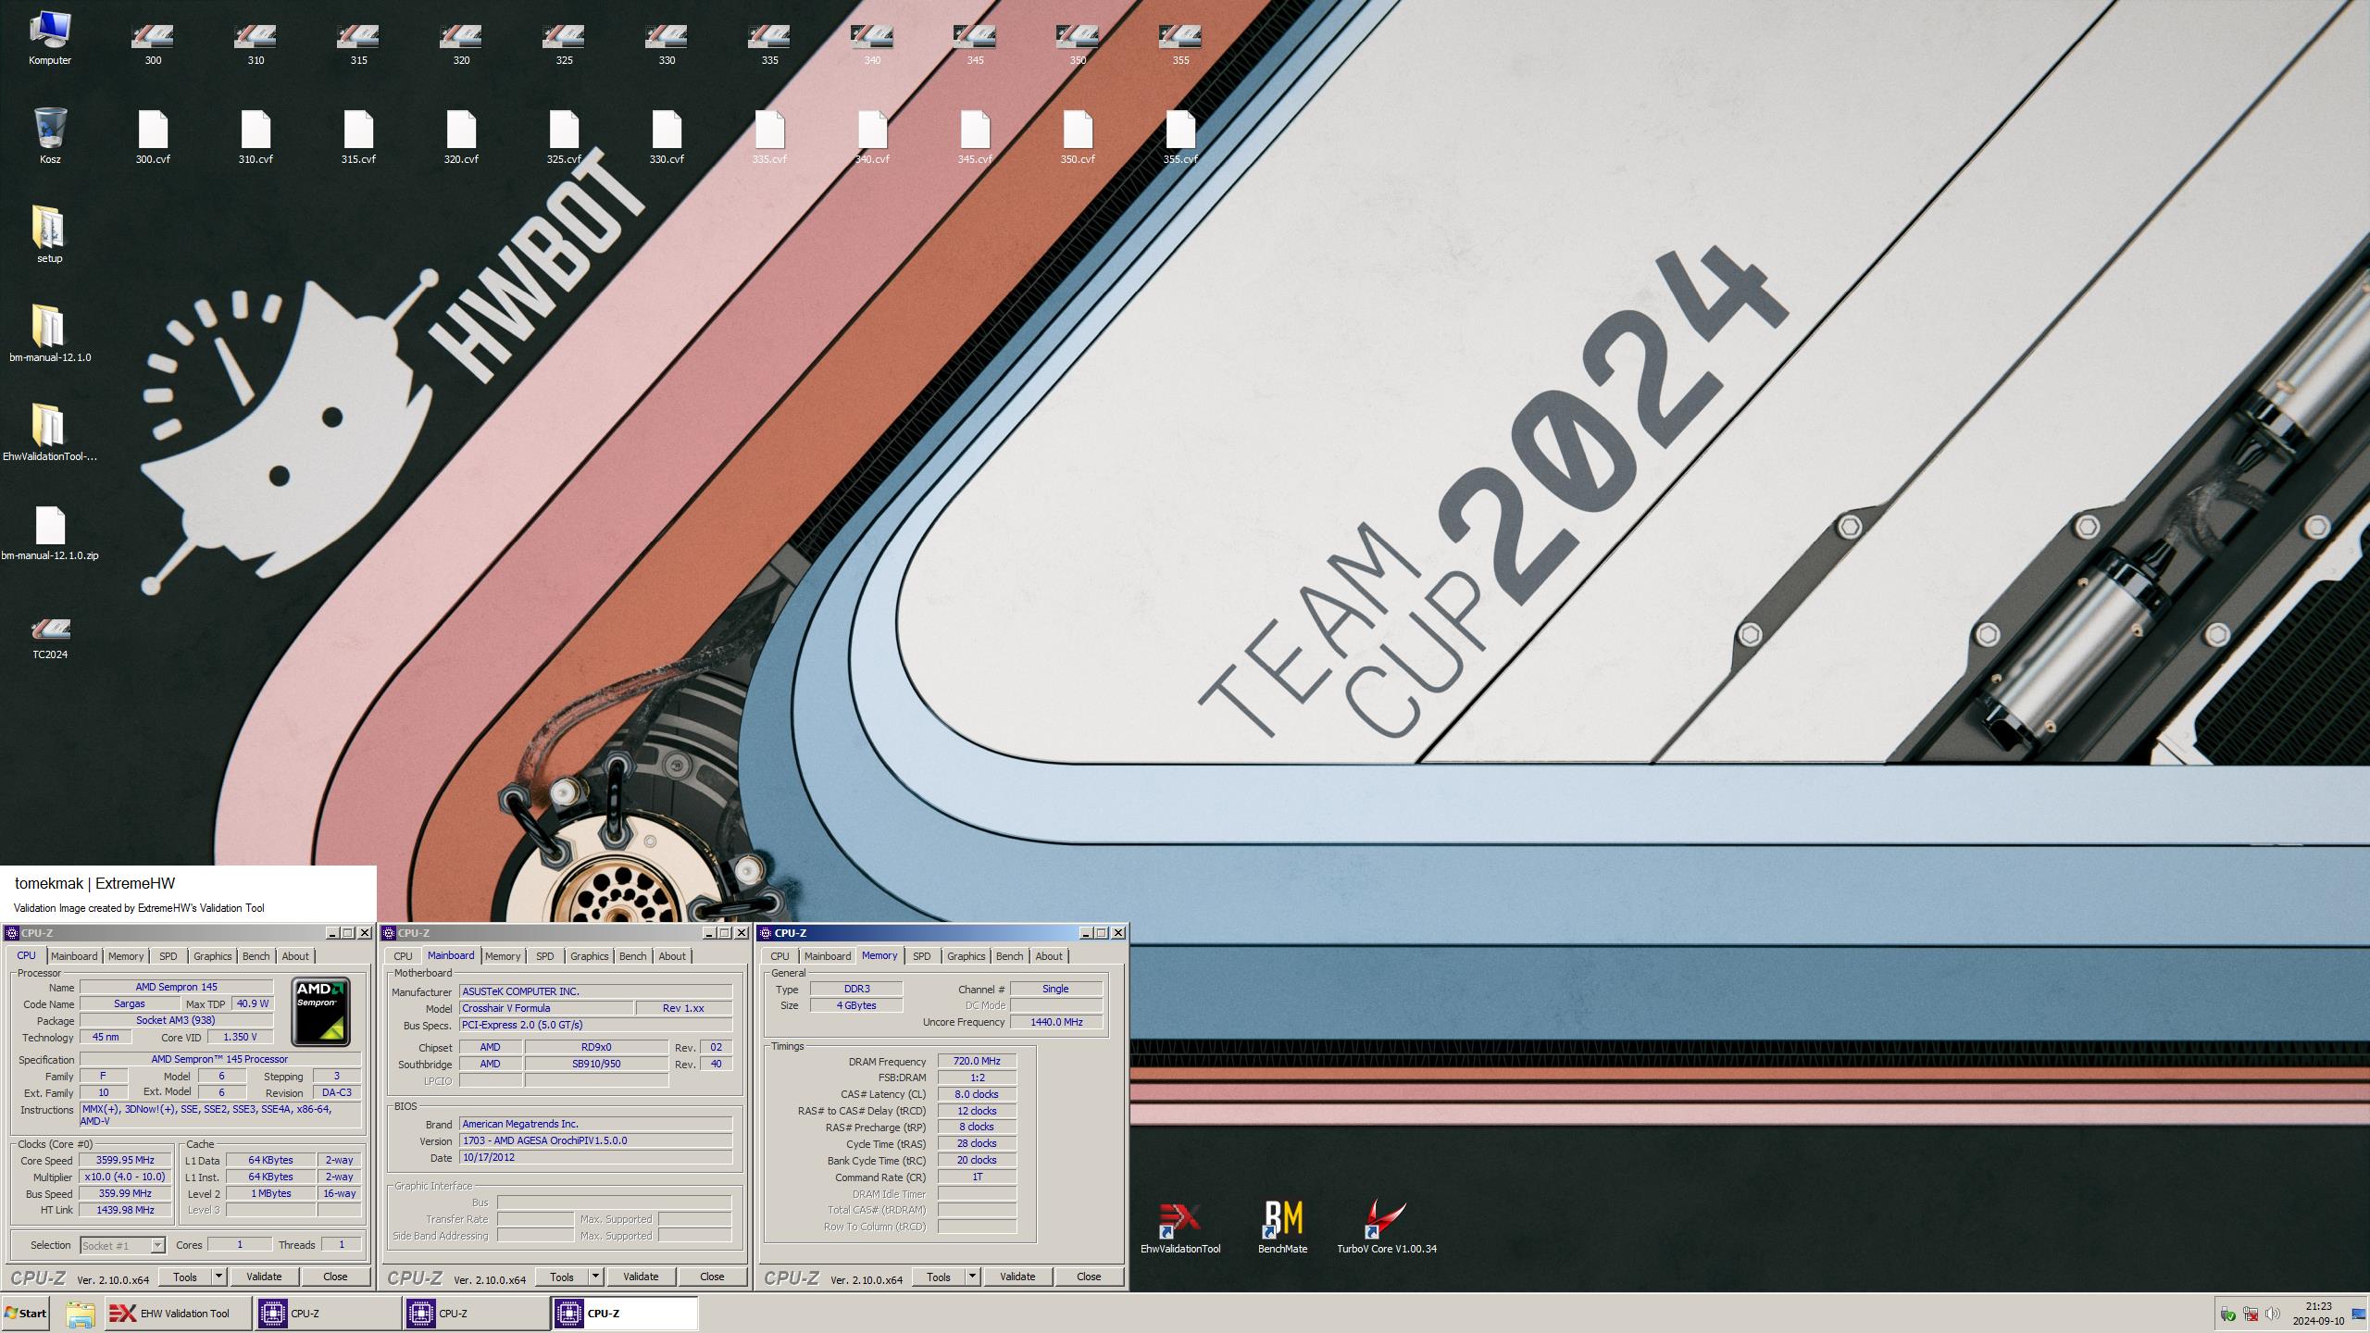2370x1333 pixels.
Task: Select the bm-manual-12.1.0.zip file icon
Action: pyautogui.click(x=50, y=533)
